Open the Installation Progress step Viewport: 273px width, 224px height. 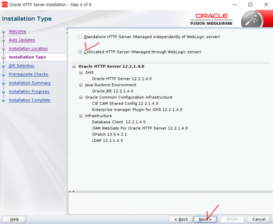tap(29, 91)
